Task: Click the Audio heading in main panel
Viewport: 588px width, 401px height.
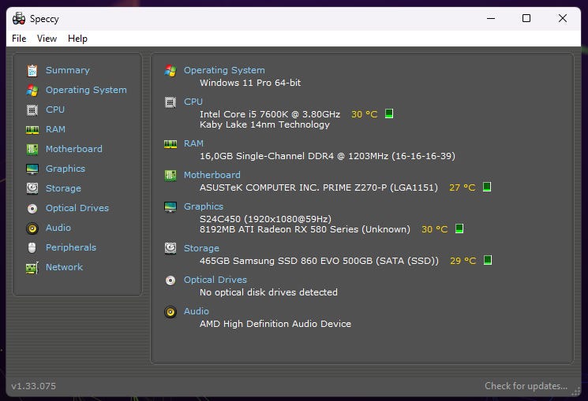Action: click(x=196, y=311)
